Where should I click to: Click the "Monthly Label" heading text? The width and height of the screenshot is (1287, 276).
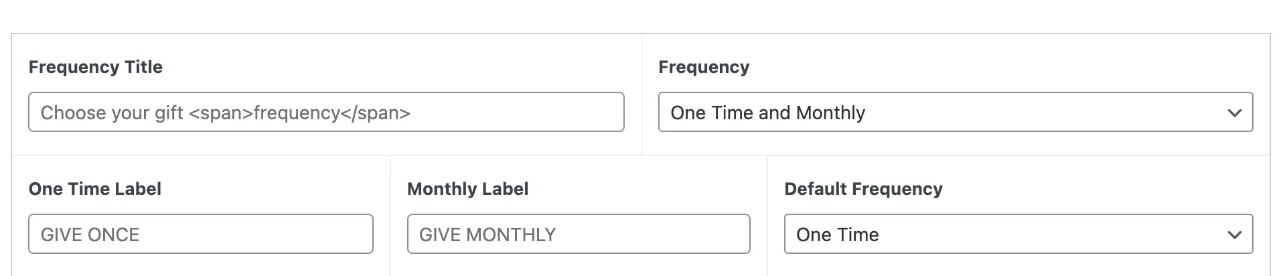(467, 189)
